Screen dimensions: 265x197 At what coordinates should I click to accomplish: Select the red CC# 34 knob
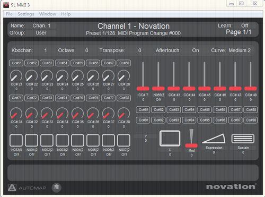point(63,114)
